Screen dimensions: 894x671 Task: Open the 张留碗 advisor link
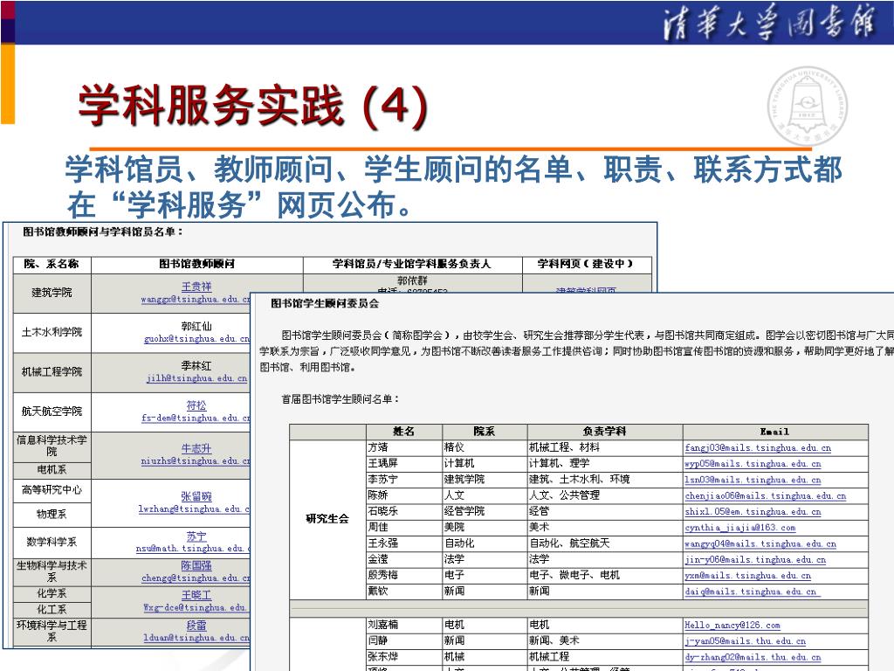196,496
